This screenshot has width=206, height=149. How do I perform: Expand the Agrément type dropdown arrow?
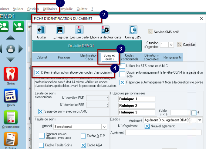click(x=200, y=120)
